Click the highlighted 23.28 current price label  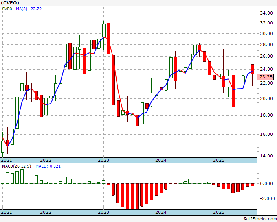tap(266, 77)
